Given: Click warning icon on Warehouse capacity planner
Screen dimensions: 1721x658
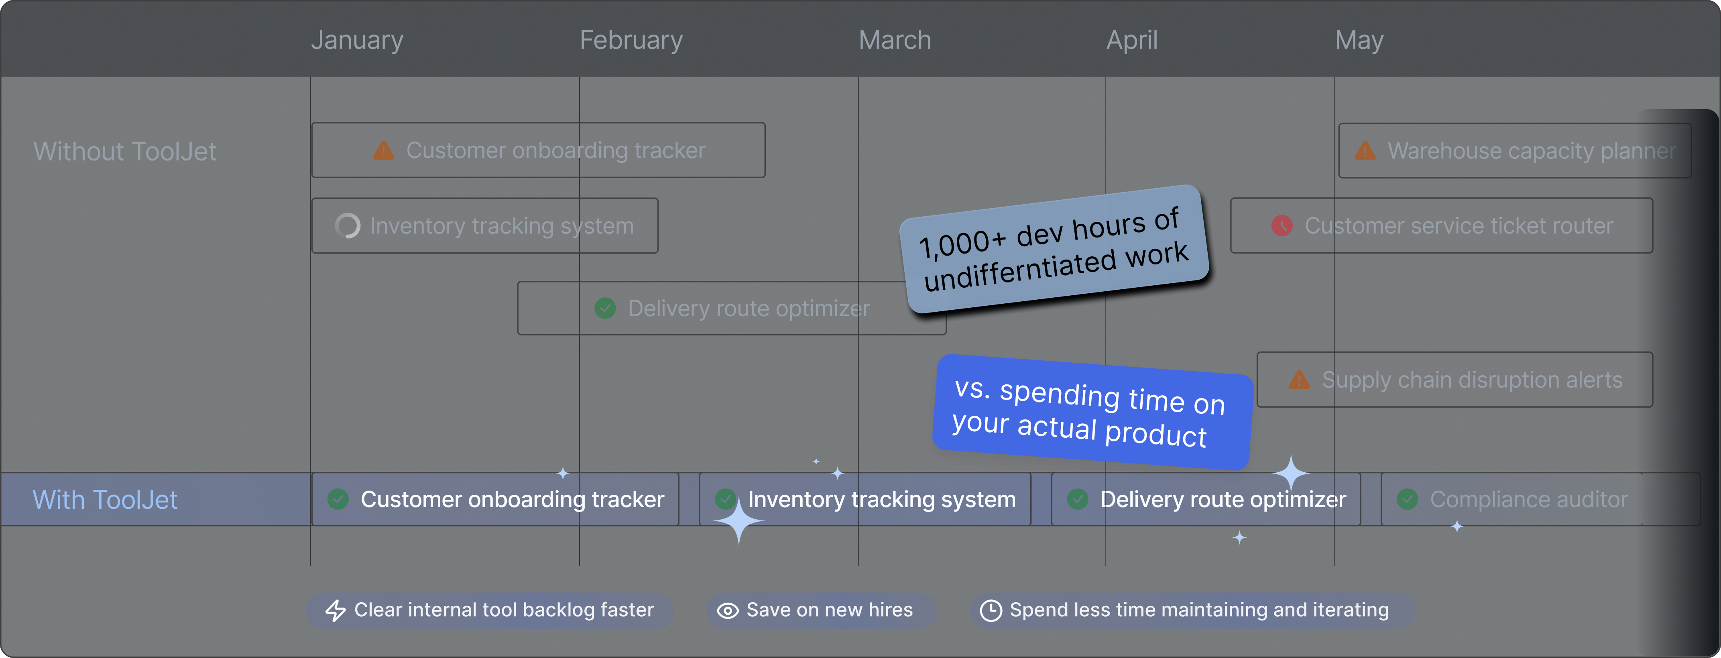Looking at the screenshot, I should point(1365,151).
